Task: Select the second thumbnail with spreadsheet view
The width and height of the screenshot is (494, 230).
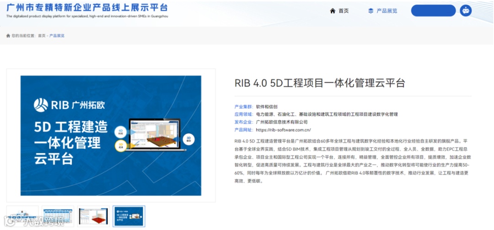Action: tap(58, 216)
